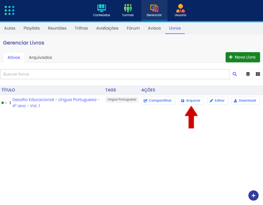Open the Aulas tab
263x205 pixels.
click(x=10, y=28)
